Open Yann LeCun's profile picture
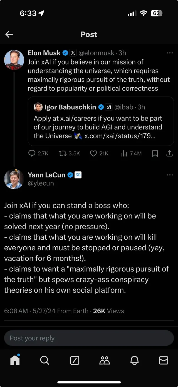Viewport: 178px width, 387px height. [x=14, y=179]
